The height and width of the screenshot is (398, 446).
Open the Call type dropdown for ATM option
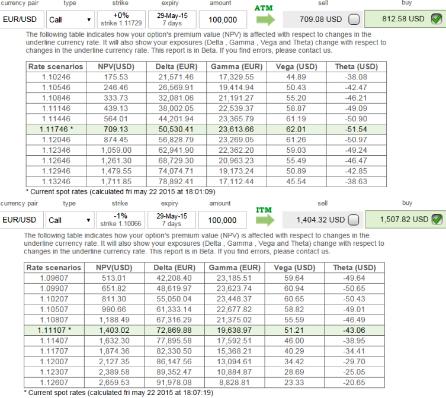point(70,20)
